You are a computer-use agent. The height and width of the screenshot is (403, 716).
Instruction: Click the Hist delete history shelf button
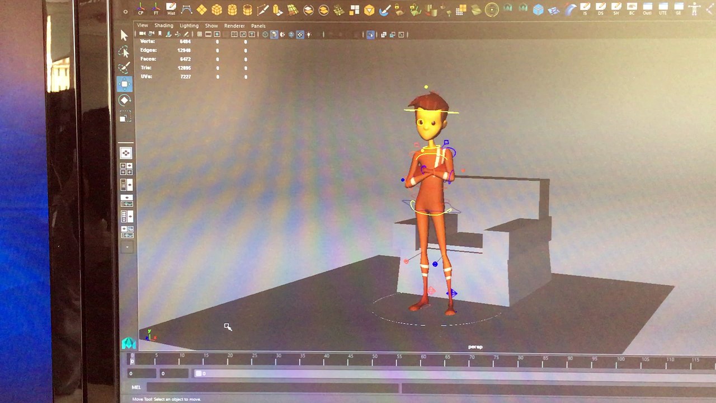(171, 9)
